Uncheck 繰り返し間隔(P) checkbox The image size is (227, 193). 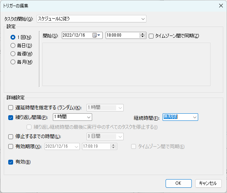tap(11, 117)
